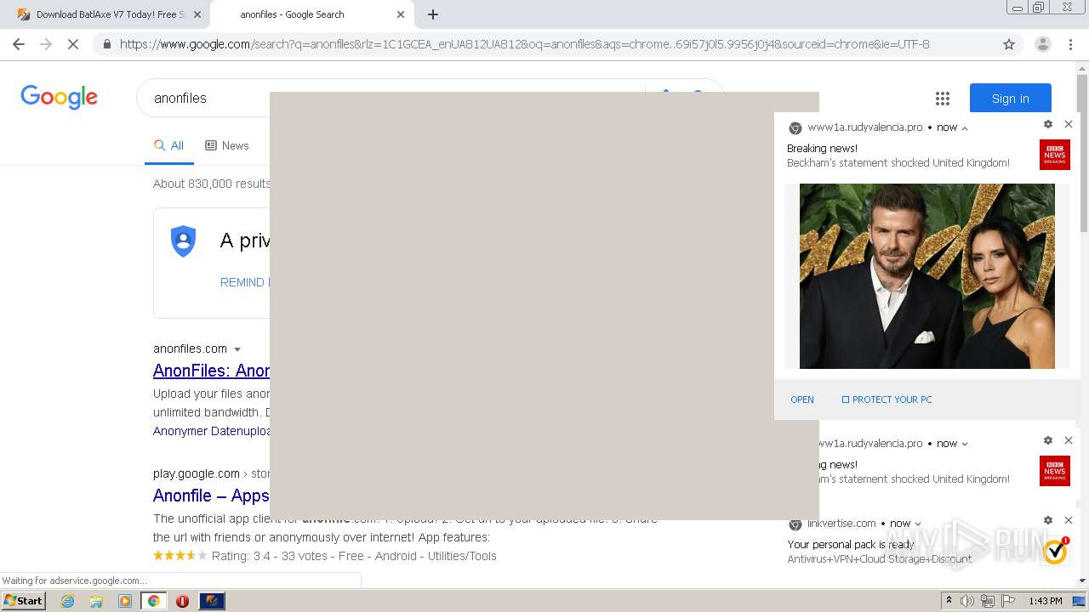Open settings gear of linkvertise notification
The height and width of the screenshot is (612, 1089).
[x=1048, y=520]
